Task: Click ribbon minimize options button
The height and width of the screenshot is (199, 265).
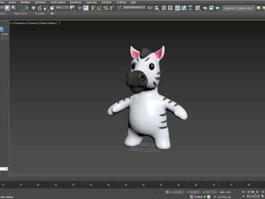Action: click(x=53, y=13)
